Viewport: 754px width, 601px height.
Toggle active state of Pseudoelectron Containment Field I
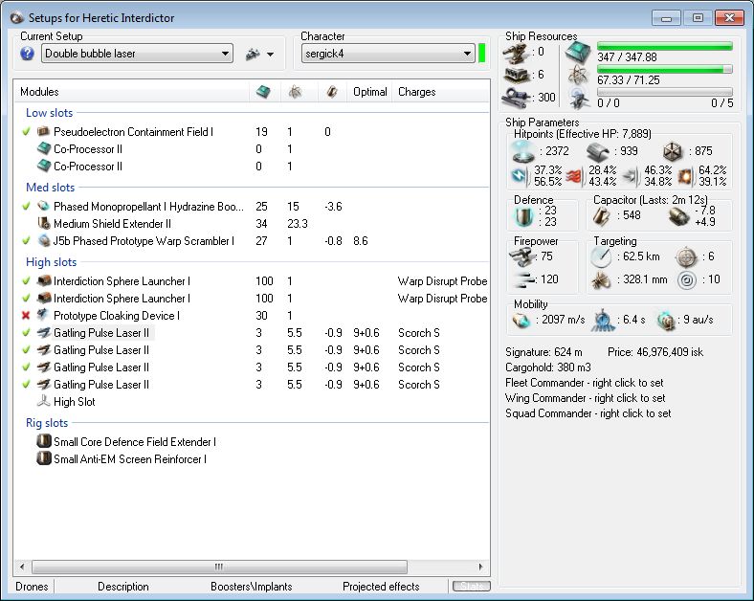(x=27, y=132)
